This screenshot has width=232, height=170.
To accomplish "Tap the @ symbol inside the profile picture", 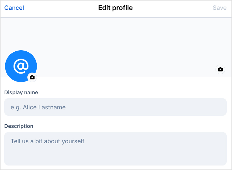I will pyautogui.click(x=21, y=66).
